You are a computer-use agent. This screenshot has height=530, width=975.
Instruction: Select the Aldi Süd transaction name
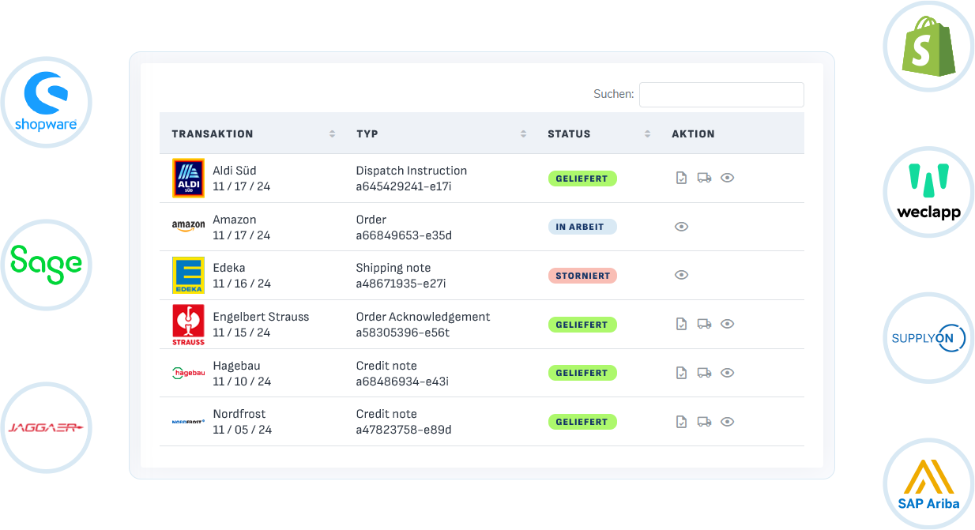click(235, 171)
